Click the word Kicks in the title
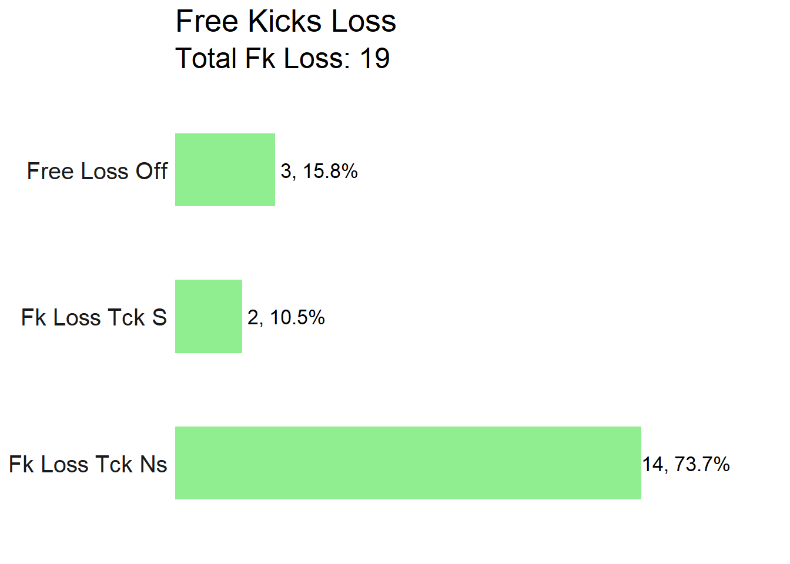 click(x=285, y=22)
